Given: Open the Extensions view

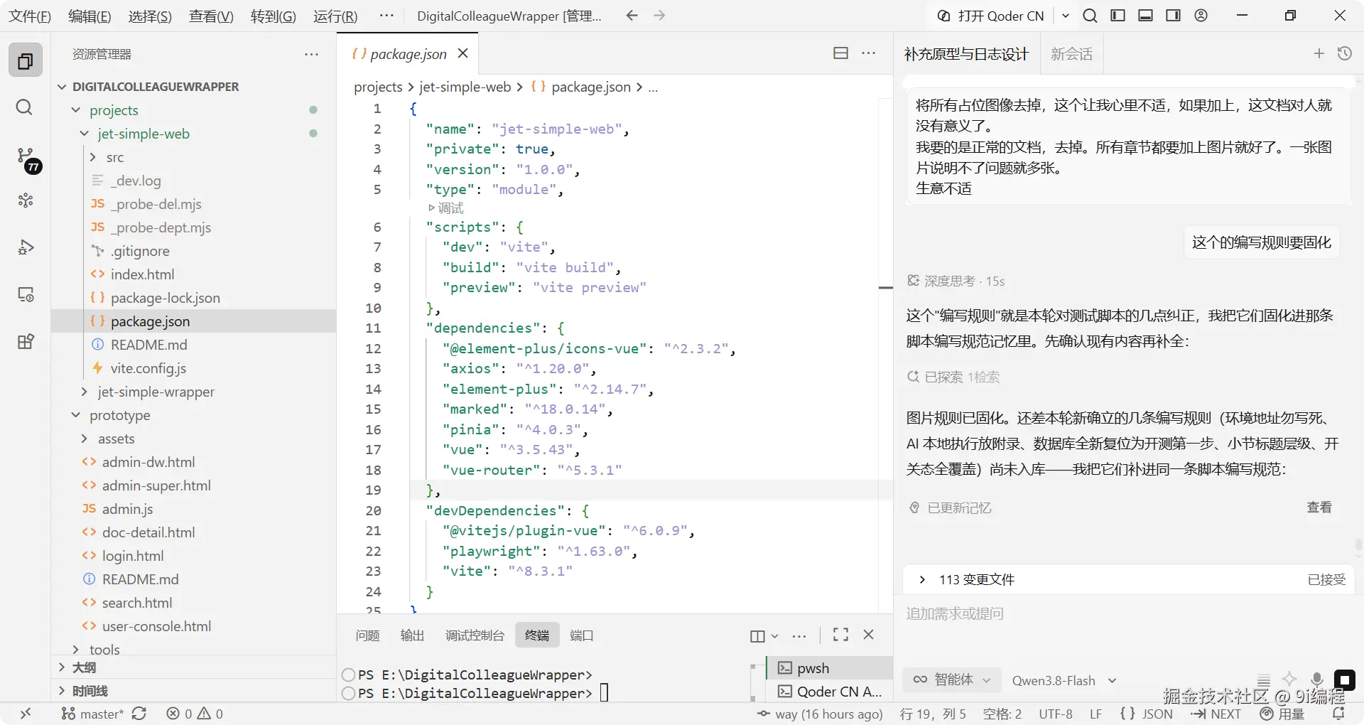Looking at the screenshot, I should 26,341.
